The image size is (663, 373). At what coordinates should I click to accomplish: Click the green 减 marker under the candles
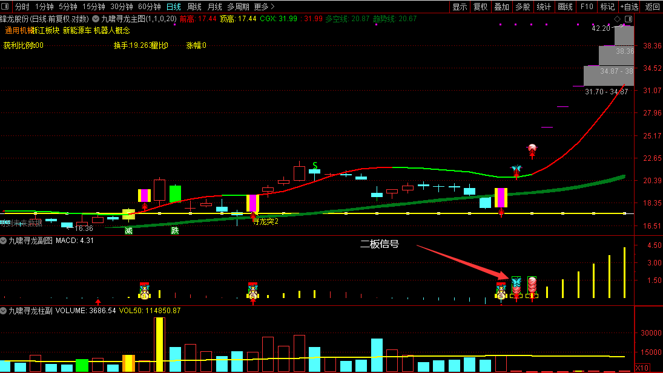point(128,231)
